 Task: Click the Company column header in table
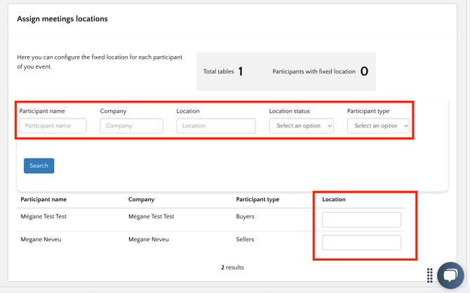141,200
